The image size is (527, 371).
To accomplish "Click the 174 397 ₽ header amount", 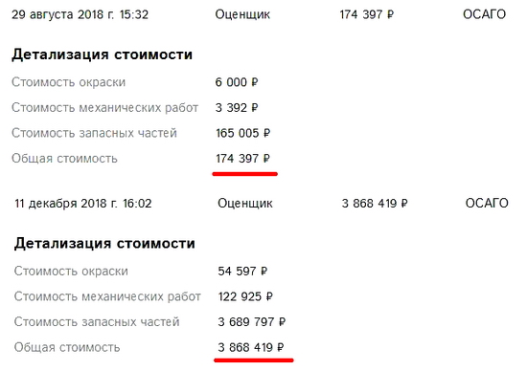I will click(366, 14).
